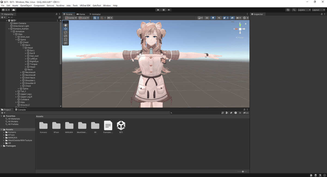Screen dimensions: 327x177
Task: Select the Move tool in Scene overlay
Action: (65, 29)
